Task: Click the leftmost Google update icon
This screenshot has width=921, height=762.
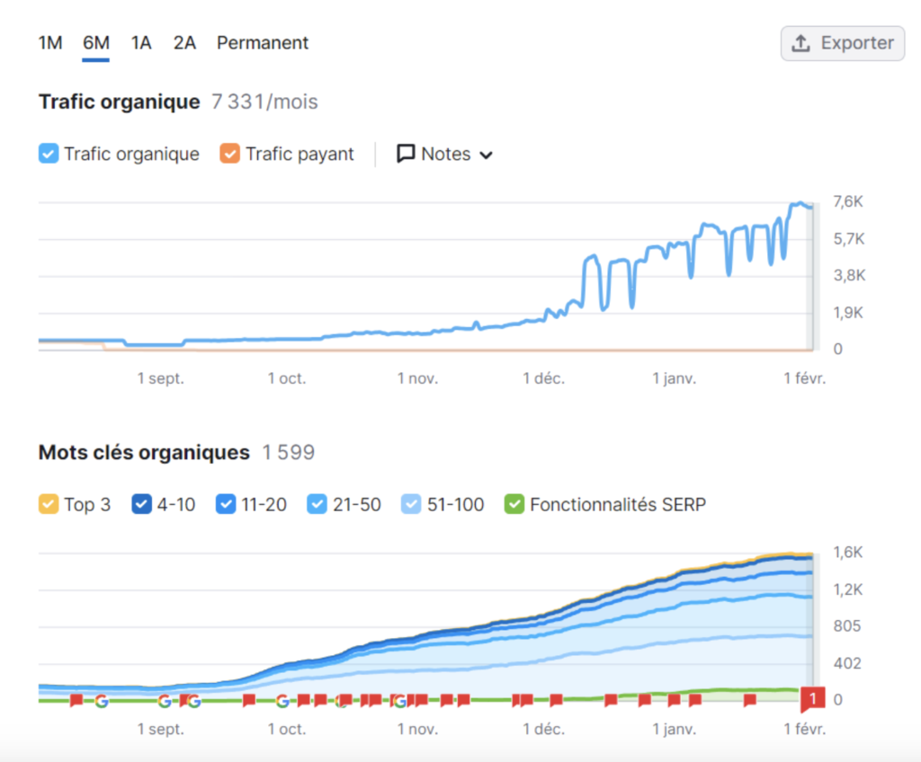Action: click(x=101, y=701)
